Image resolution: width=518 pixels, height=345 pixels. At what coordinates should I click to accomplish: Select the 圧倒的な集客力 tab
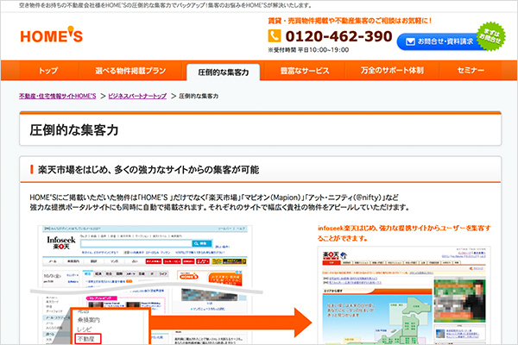tap(224, 72)
